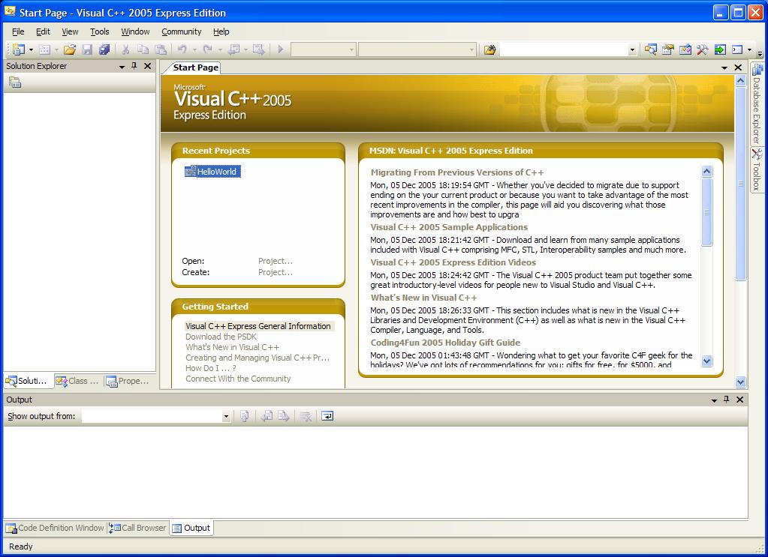Open the Toolbox hammer-and-wrench icon

tap(703, 49)
